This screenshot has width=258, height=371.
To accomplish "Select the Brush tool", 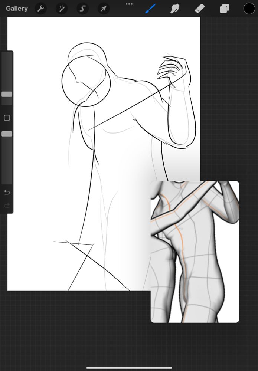I will click(150, 9).
